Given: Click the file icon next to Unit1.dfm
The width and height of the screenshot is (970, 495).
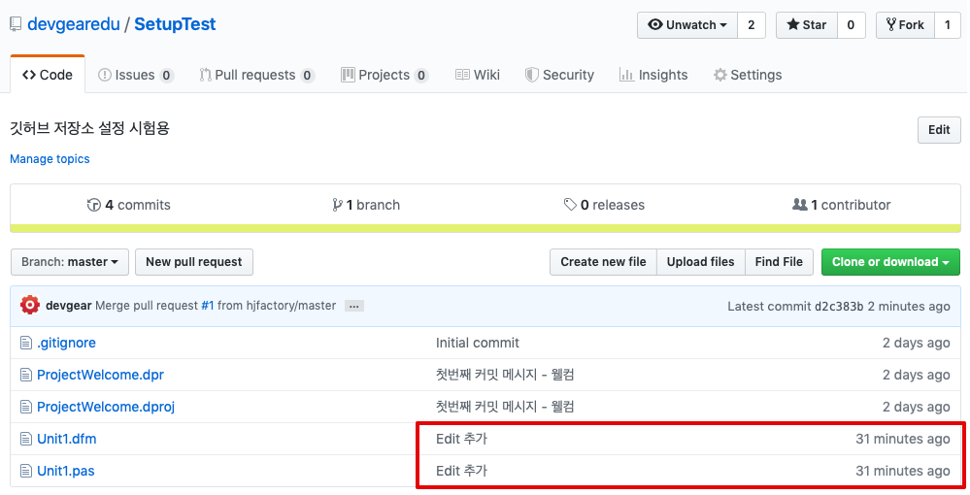Looking at the screenshot, I should (26, 440).
